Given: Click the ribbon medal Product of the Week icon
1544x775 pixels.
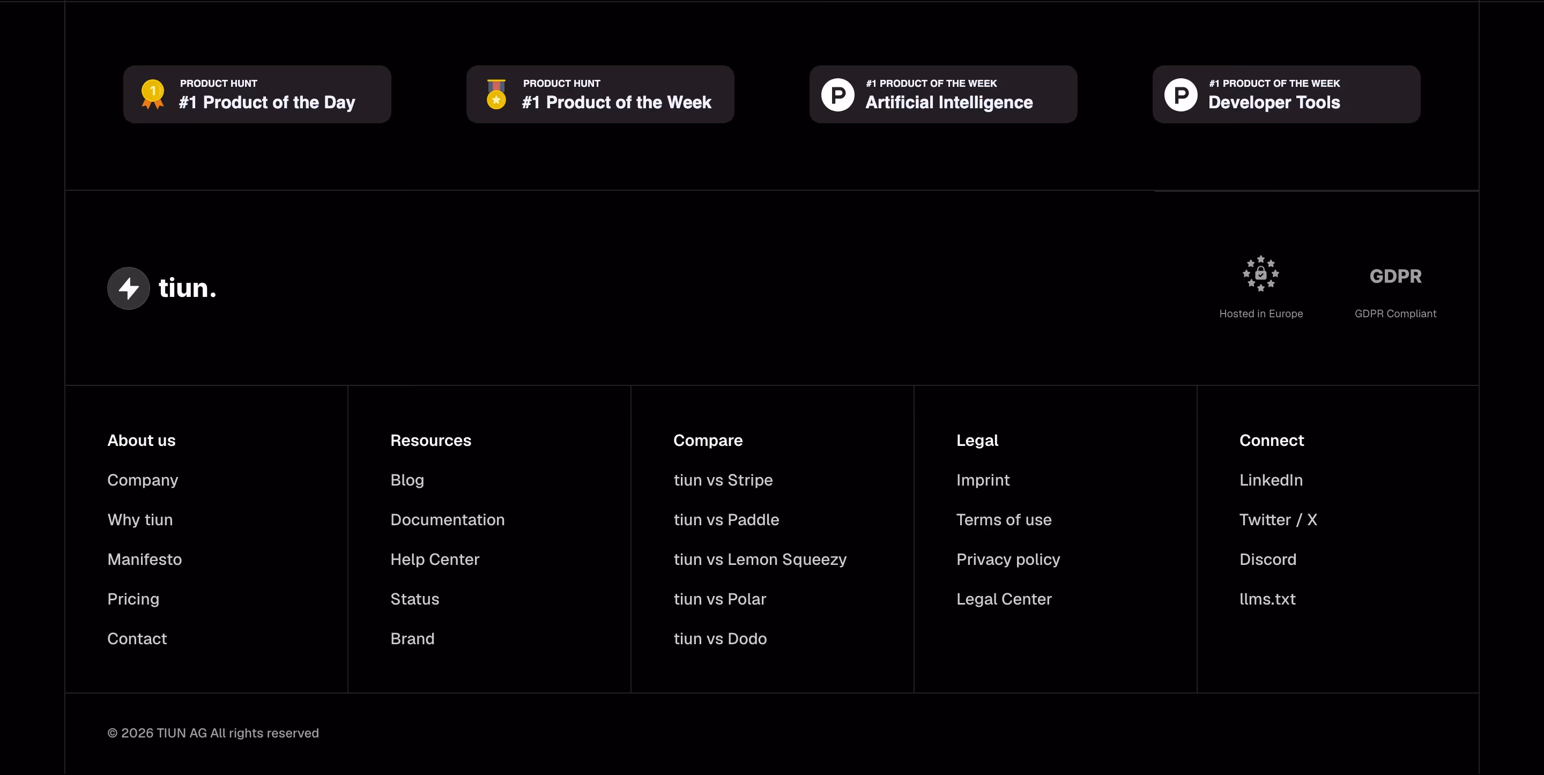Looking at the screenshot, I should pyautogui.click(x=496, y=95).
